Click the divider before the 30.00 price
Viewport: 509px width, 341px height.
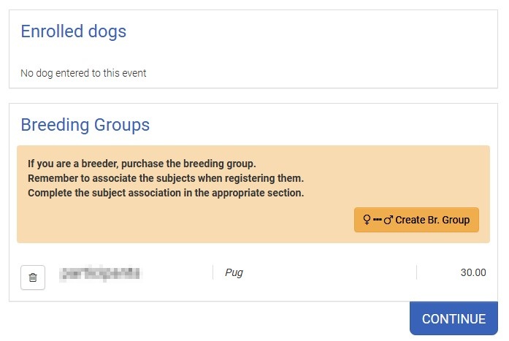click(416, 272)
